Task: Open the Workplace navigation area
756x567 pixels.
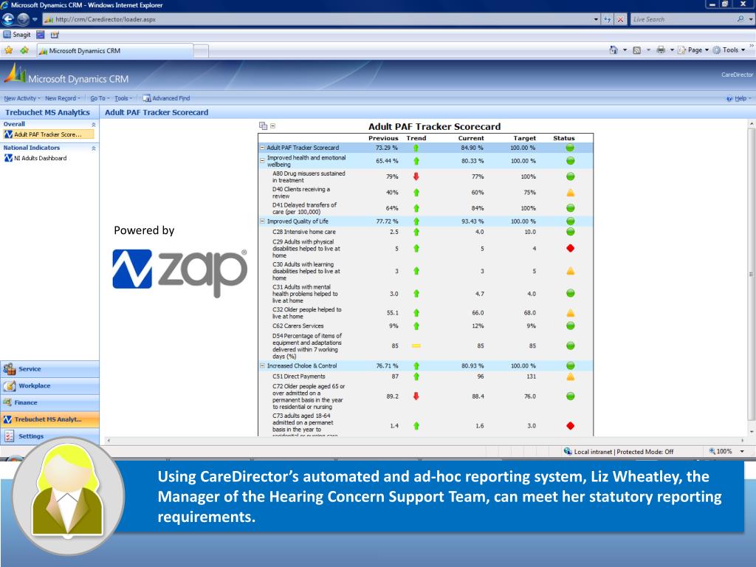Action: pyautogui.click(x=49, y=386)
